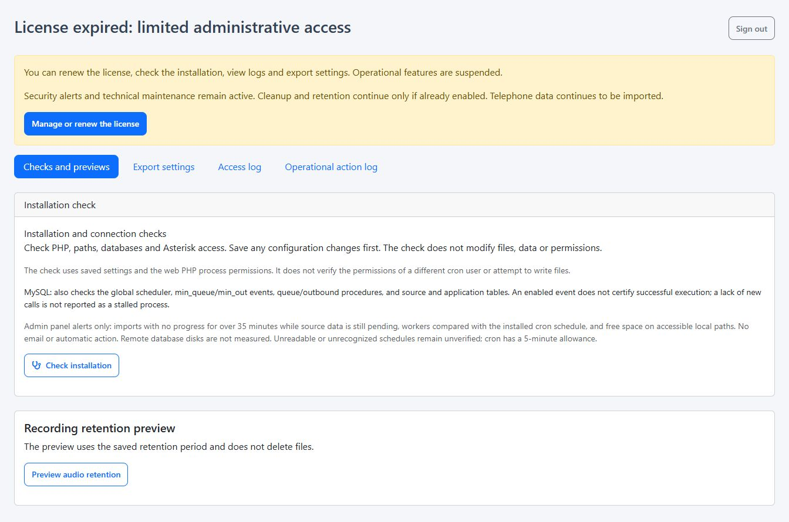The image size is (789, 522).
Task: Click the paragraph beginning with MySQL: also checks
Action: [x=393, y=299]
